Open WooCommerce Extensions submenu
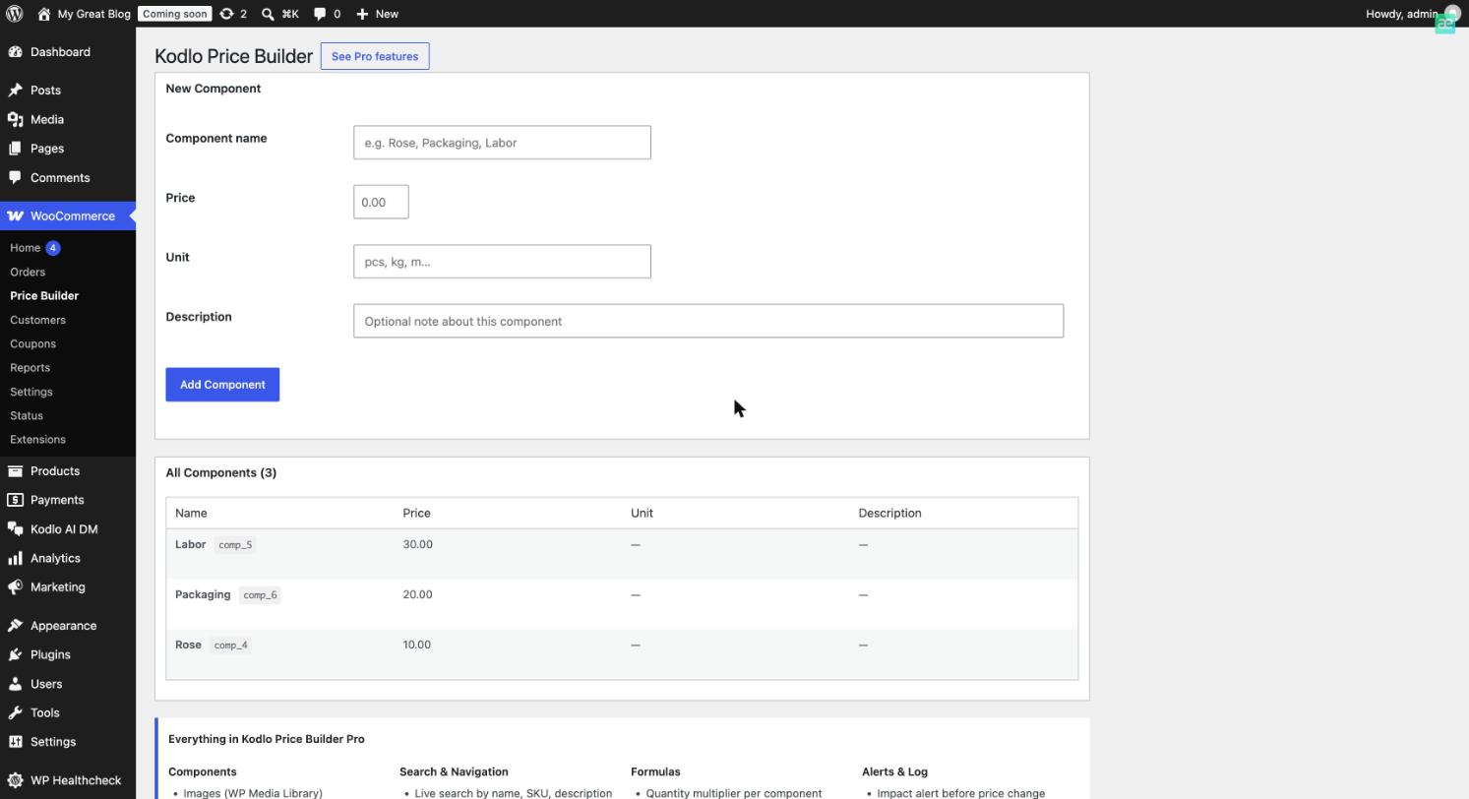1469x799 pixels. click(x=37, y=440)
